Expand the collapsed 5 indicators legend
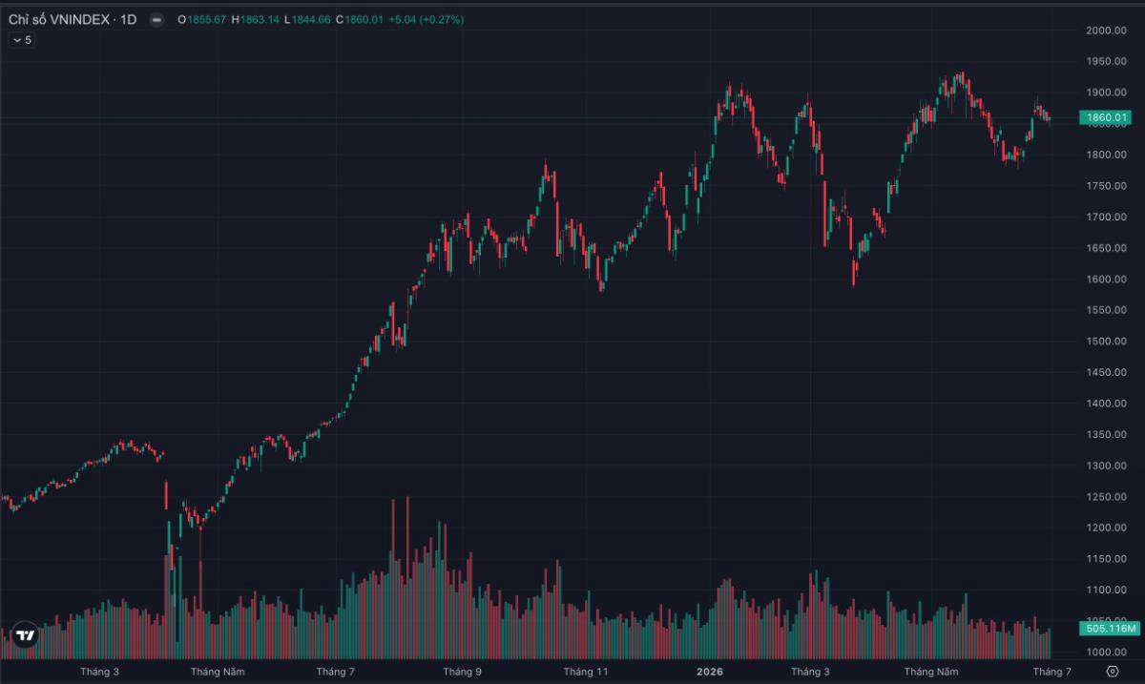The image size is (1145, 684). (21, 40)
